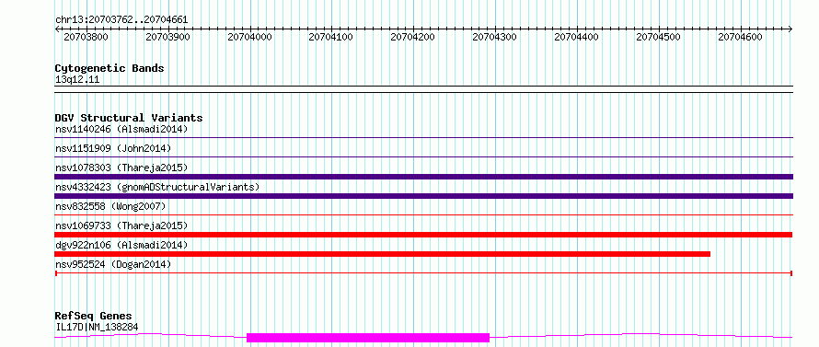Screen dimensions: 819x347
Task: Select the nsv1069733 (Thareja2015) label
Action: [121, 226]
